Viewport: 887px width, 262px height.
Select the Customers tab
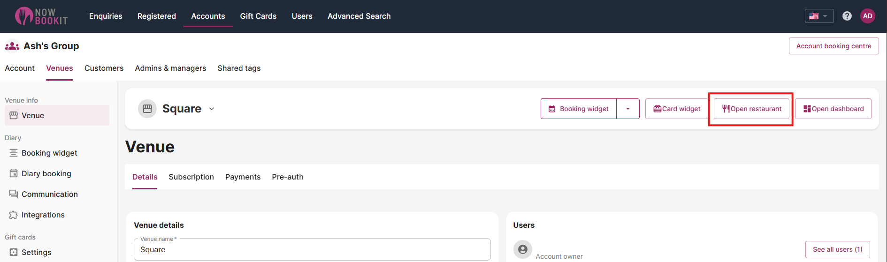coord(104,68)
